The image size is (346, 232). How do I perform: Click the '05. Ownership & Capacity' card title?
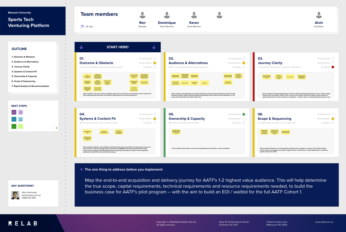187,116
